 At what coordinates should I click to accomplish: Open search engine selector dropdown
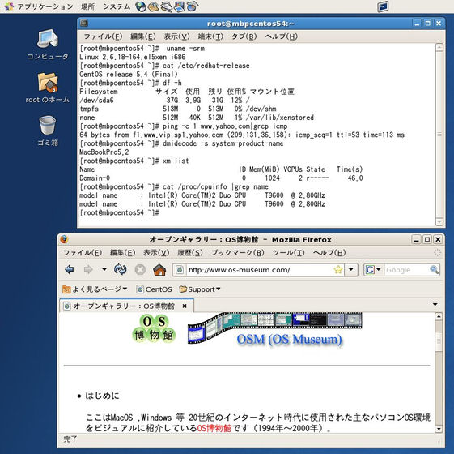373,270
